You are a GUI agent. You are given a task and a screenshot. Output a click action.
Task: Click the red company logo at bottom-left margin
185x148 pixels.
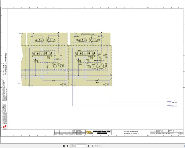(x=5, y=127)
